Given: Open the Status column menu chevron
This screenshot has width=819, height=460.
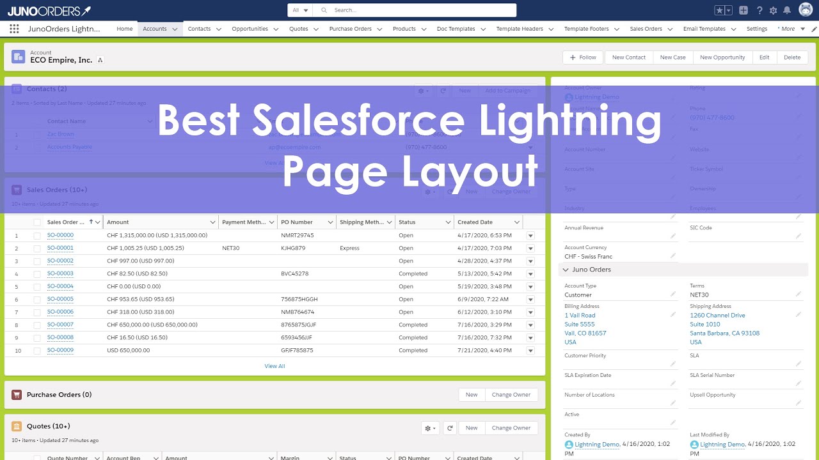Looking at the screenshot, I should coord(448,222).
